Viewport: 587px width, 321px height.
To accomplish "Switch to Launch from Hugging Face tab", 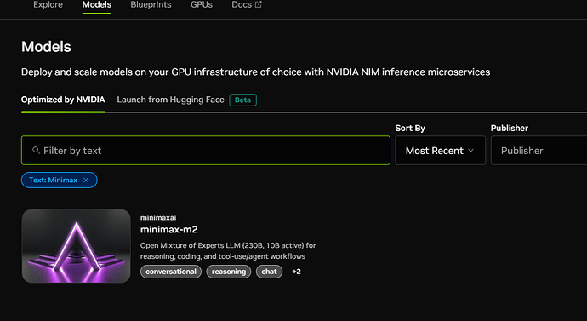I will pyautogui.click(x=170, y=100).
